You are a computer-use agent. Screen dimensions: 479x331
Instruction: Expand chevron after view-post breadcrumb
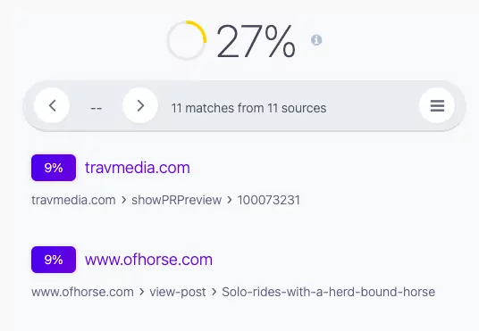(x=214, y=292)
